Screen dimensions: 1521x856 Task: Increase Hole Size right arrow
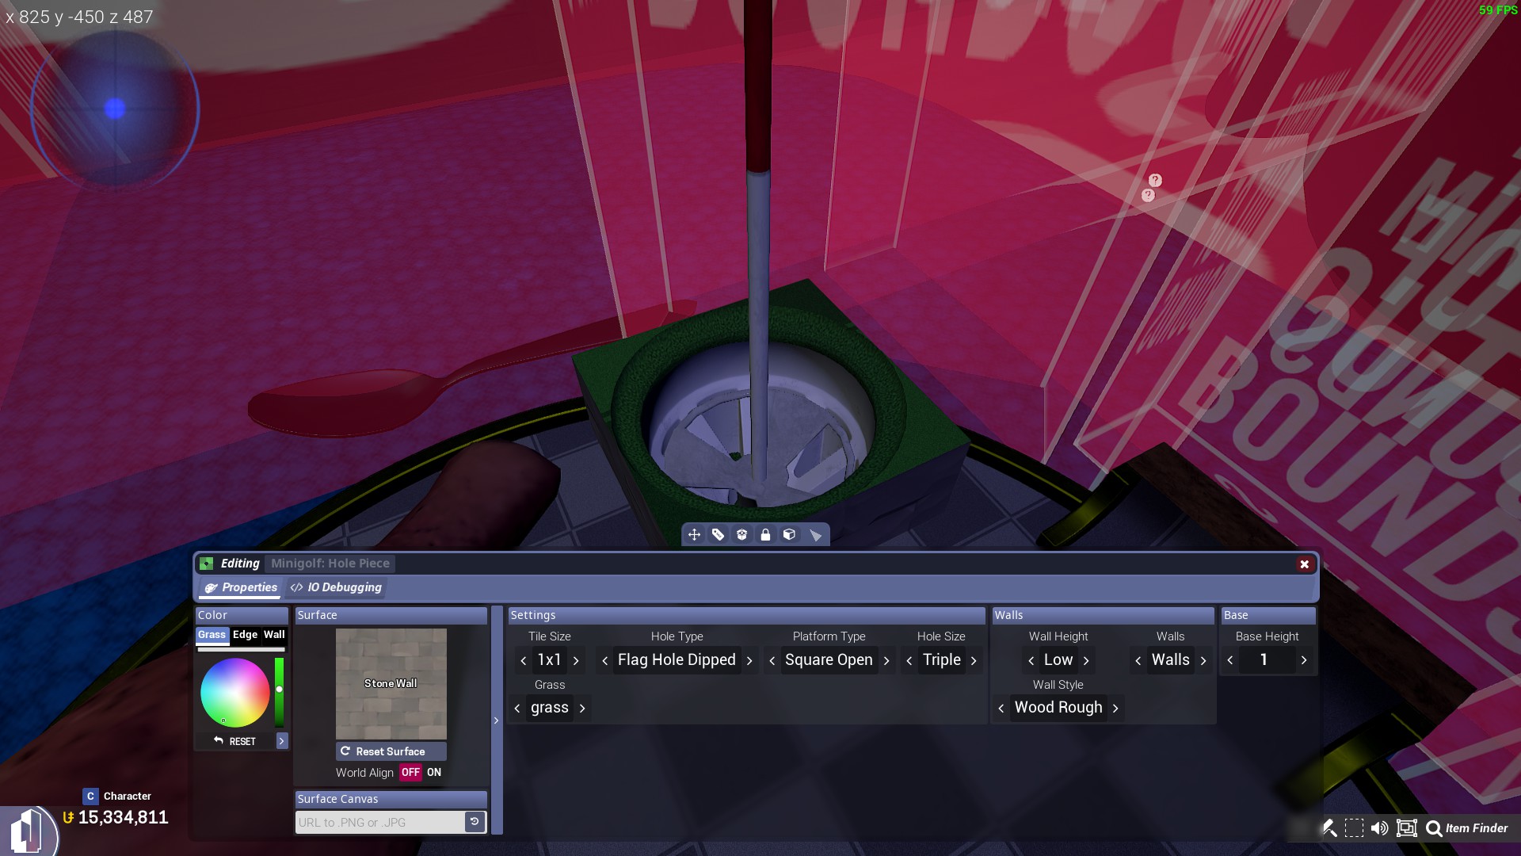click(974, 660)
